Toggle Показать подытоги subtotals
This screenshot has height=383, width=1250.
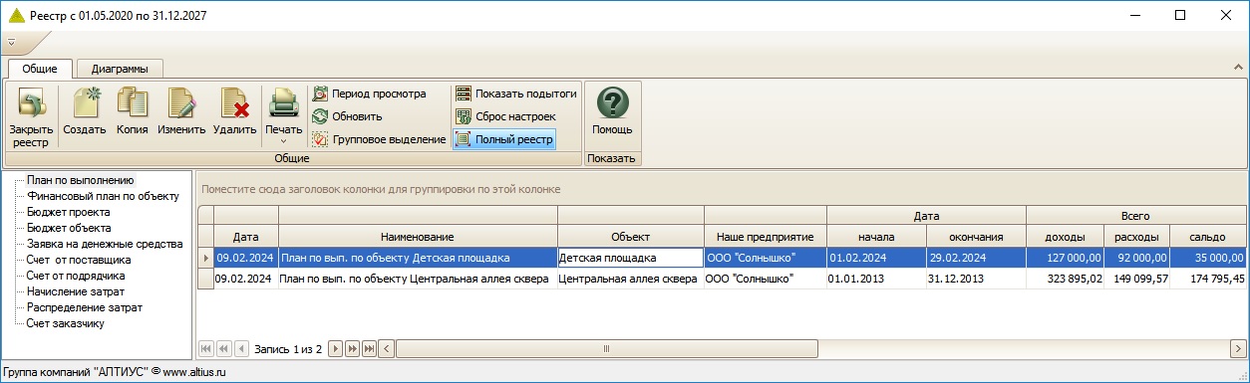pos(516,94)
